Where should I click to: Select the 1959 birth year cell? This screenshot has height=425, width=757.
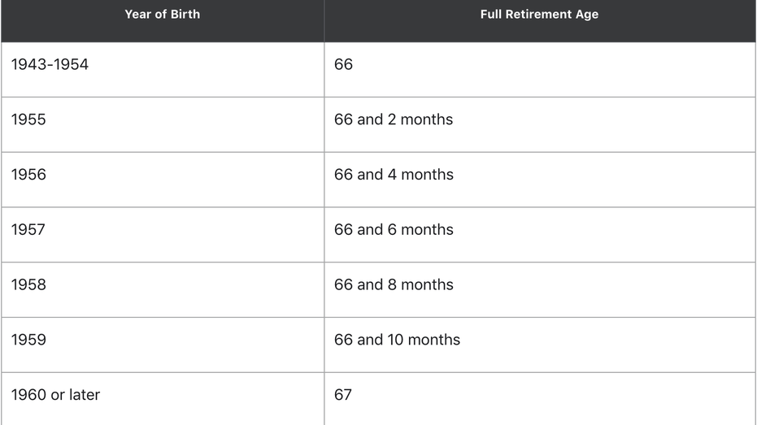tap(163, 345)
